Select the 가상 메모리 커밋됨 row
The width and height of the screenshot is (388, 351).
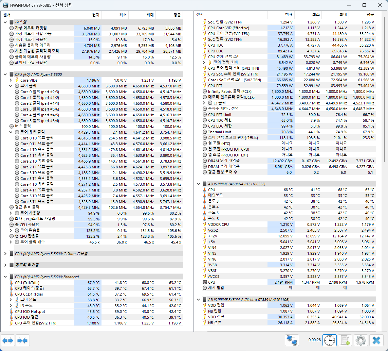pyautogui.click(x=96, y=28)
